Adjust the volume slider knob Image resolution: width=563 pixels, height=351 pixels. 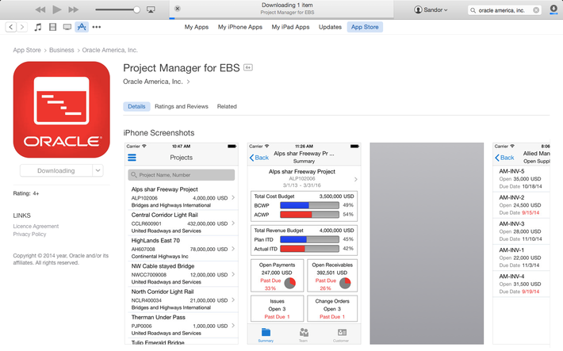coord(136,10)
